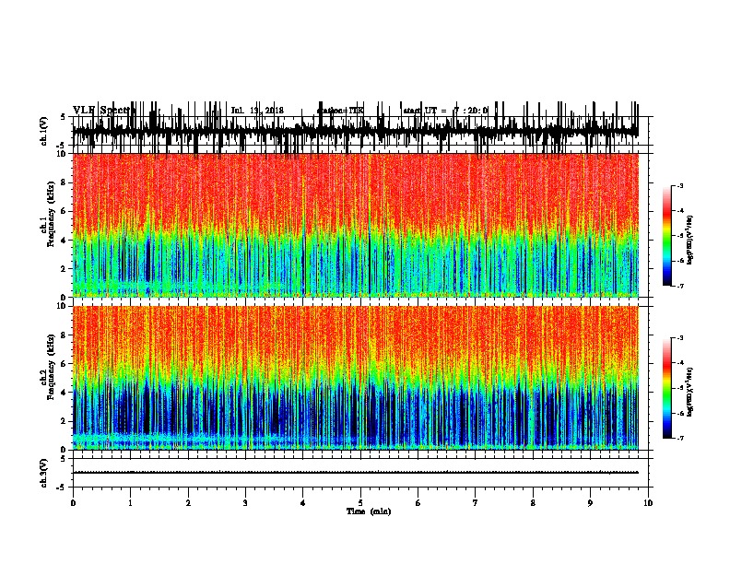Click the 'station=ITK' header text
Screen dimensions: 730x564
coord(340,111)
